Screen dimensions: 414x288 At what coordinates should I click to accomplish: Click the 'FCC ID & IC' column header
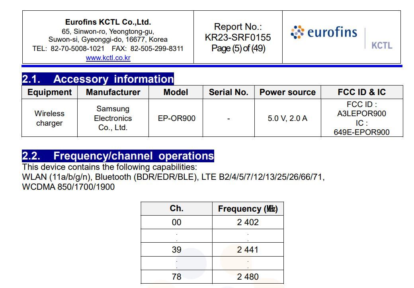click(x=362, y=92)
